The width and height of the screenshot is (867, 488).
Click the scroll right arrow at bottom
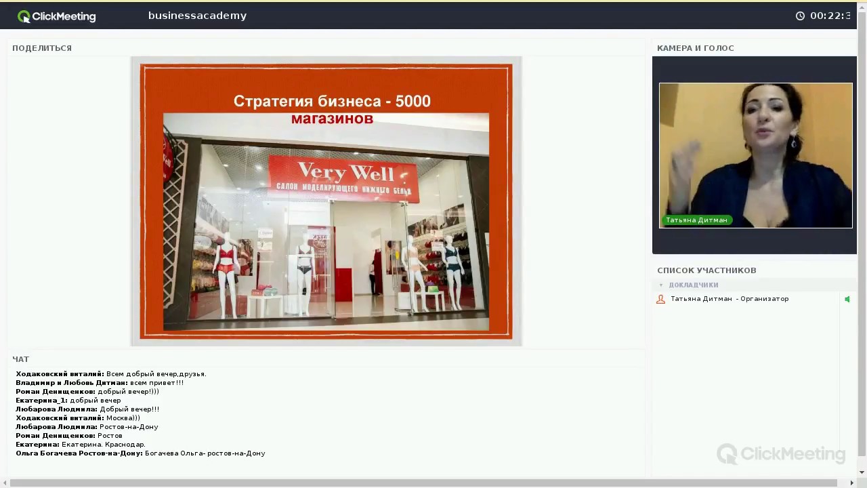click(852, 483)
